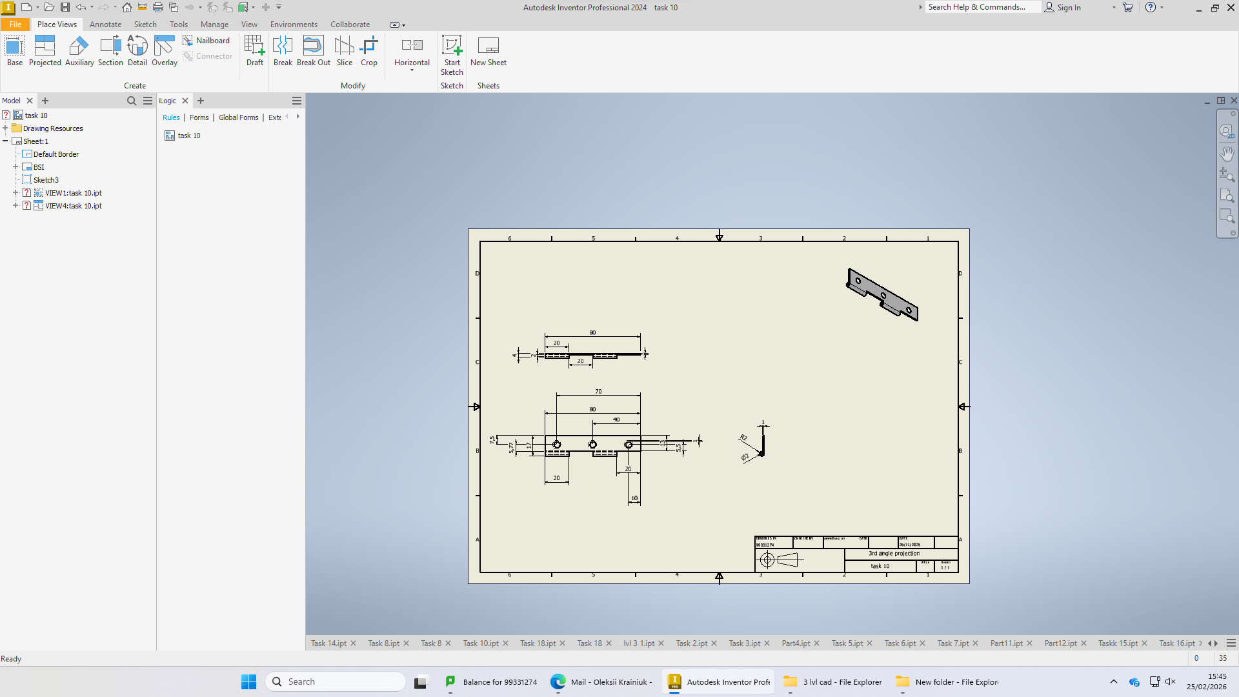This screenshot has height=697, width=1239.
Task: Close the Task 8.ipt document tab
Action: [406, 643]
